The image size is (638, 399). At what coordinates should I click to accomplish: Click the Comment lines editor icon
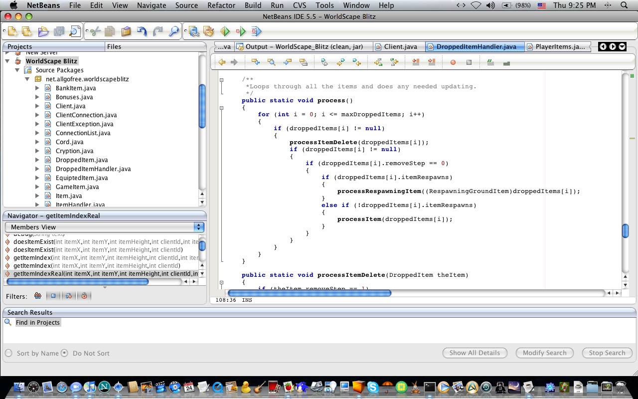(490, 62)
